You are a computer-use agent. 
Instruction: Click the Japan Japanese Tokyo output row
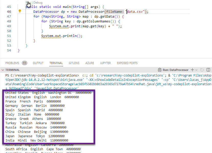tap(35, 136)
